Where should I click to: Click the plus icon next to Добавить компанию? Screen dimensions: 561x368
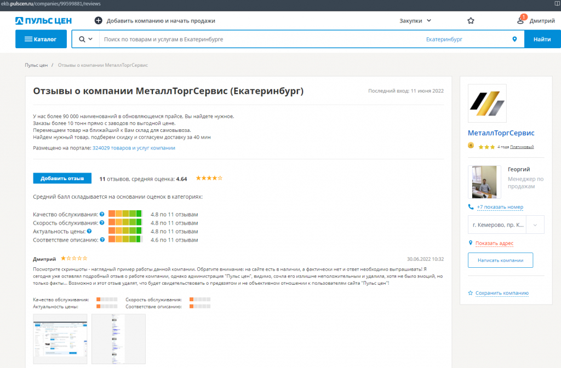pos(99,21)
